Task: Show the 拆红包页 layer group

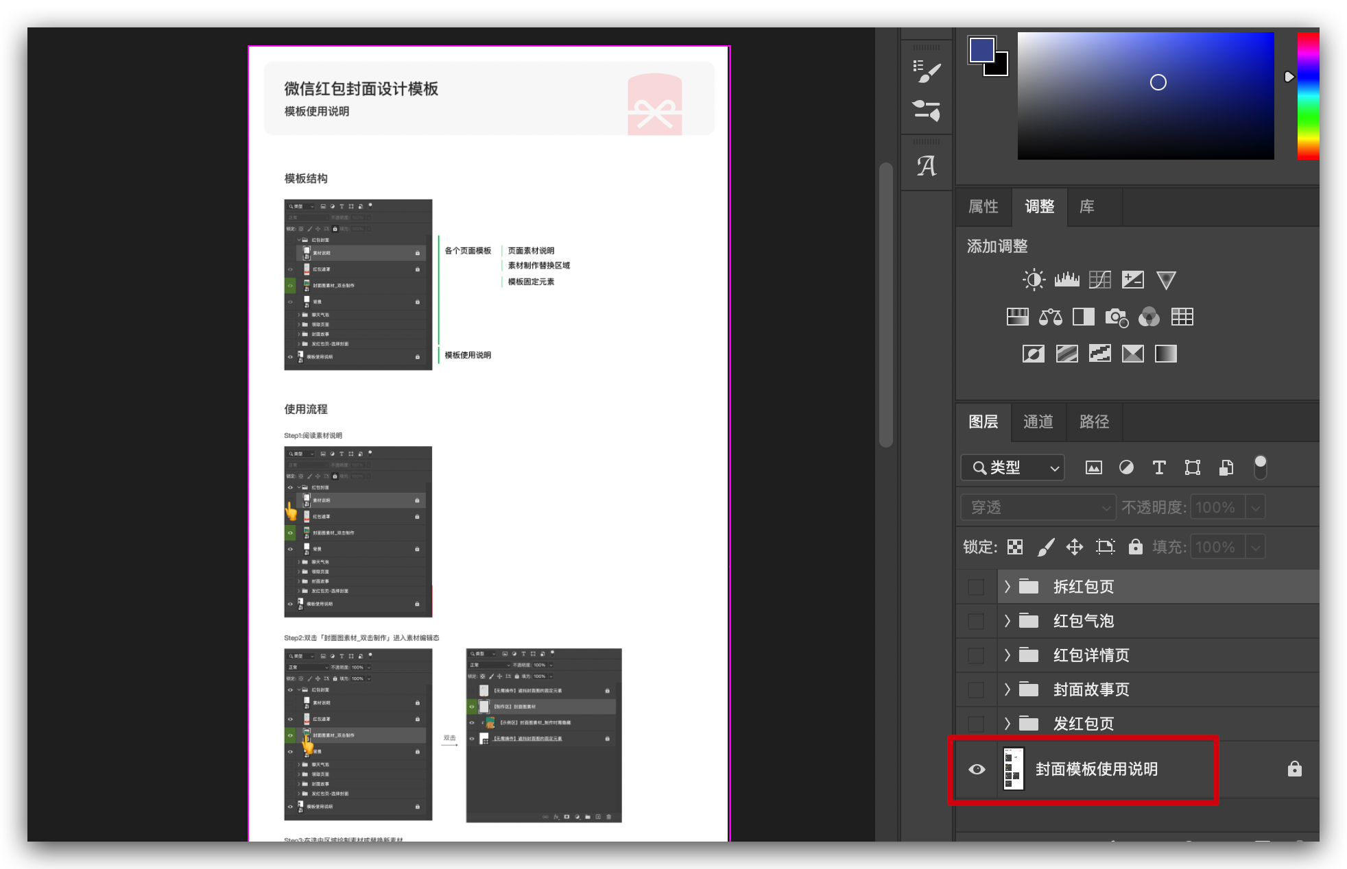Action: [976, 587]
